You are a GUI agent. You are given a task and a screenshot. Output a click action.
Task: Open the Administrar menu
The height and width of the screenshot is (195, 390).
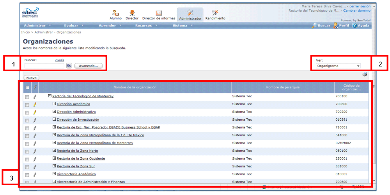point(37,26)
